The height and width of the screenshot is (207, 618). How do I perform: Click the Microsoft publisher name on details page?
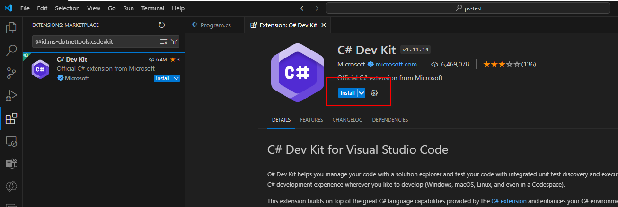coord(351,64)
